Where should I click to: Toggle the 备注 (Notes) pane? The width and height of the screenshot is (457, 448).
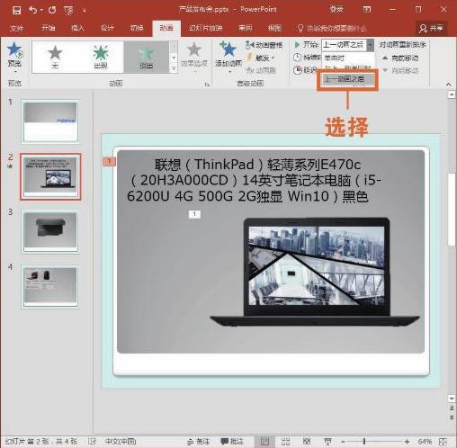pyautogui.click(x=198, y=442)
